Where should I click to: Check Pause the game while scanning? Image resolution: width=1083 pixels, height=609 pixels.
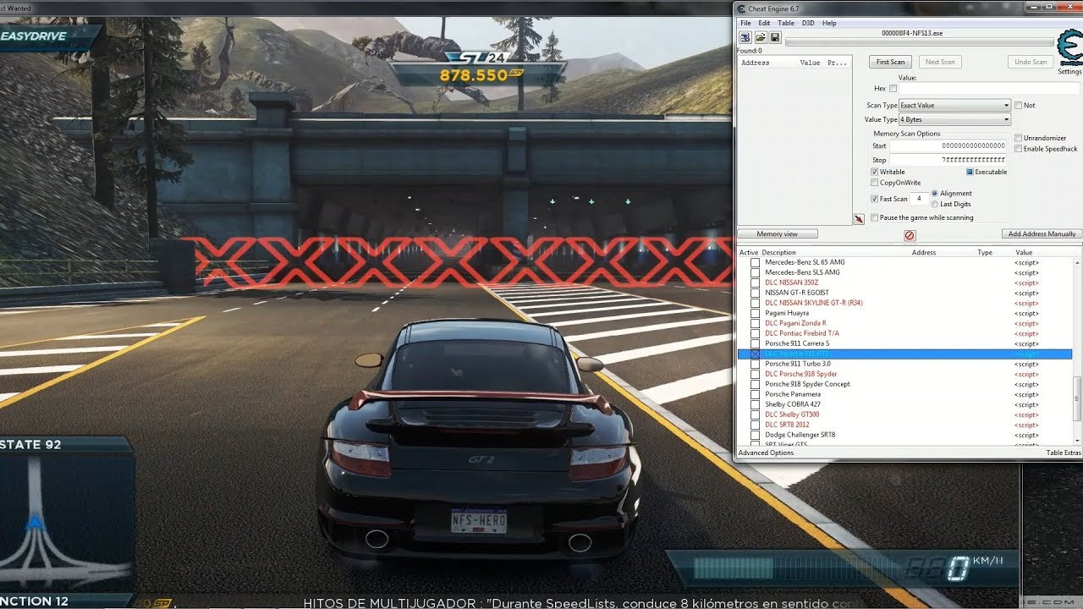point(875,217)
